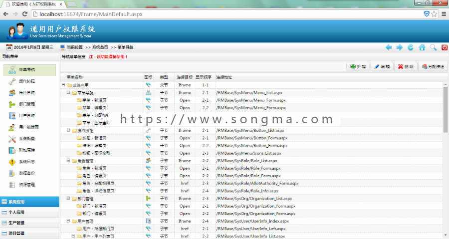Click the 连接地址 column header
This screenshot has width=449, height=239.
(x=224, y=77)
